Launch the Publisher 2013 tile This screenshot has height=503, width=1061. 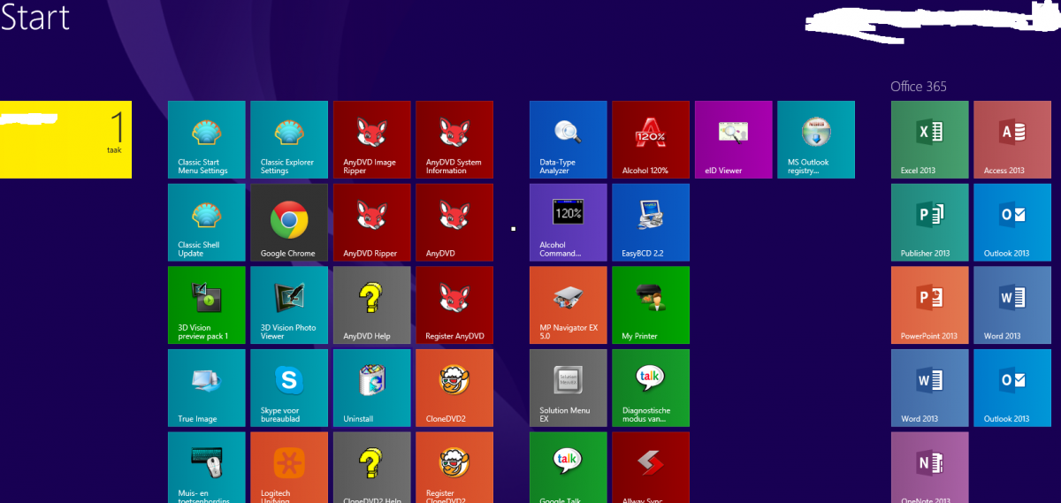930,223
